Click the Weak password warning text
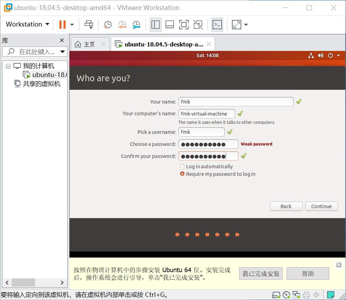The width and height of the screenshot is (346, 300). tap(256, 144)
